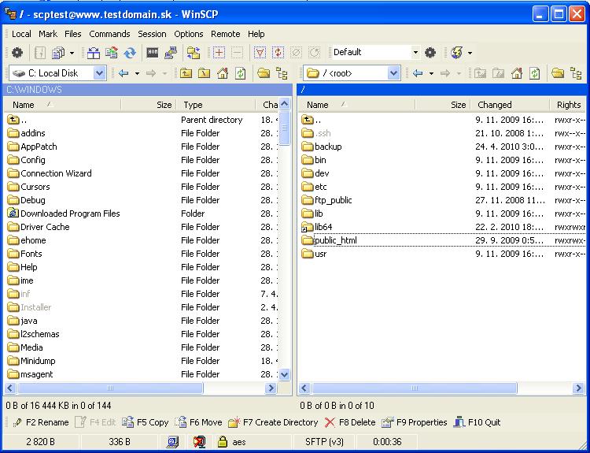Click the lock encryption icon in status bar

pyautogui.click(x=223, y=441)
